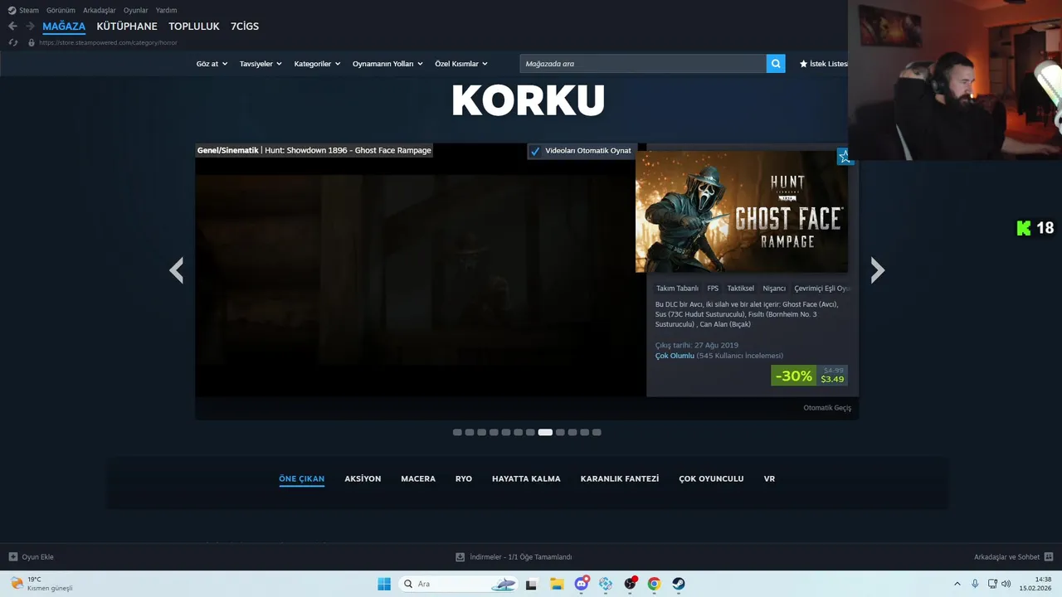Click the microphone tray icon
The image size is (1062, 597).
click(975, 584)
